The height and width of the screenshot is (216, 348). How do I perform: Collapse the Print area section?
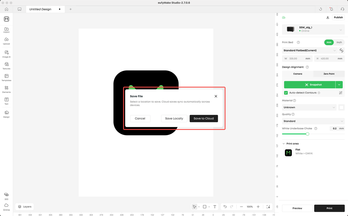pyautogui.click(x=284, y=144)
